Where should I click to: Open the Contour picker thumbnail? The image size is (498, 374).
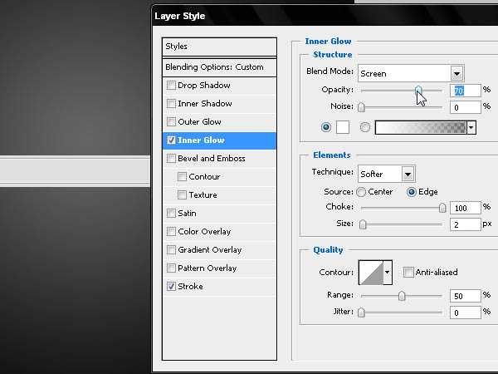tap(369, 273)
